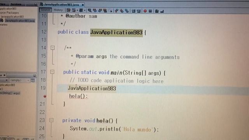Screen dimensions: 249x140
Task: Toggle Rectangular Selection mode icon
Action: [x=110, y=10]
